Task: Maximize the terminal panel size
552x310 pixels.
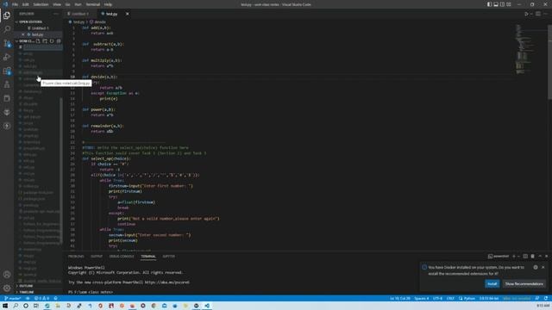Action: (x=540, y=257)
